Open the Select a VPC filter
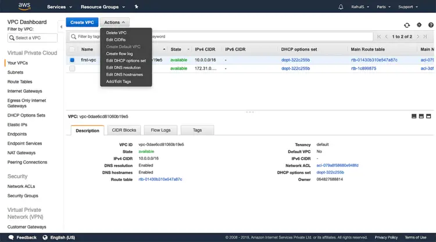 [x=33, y=38]
